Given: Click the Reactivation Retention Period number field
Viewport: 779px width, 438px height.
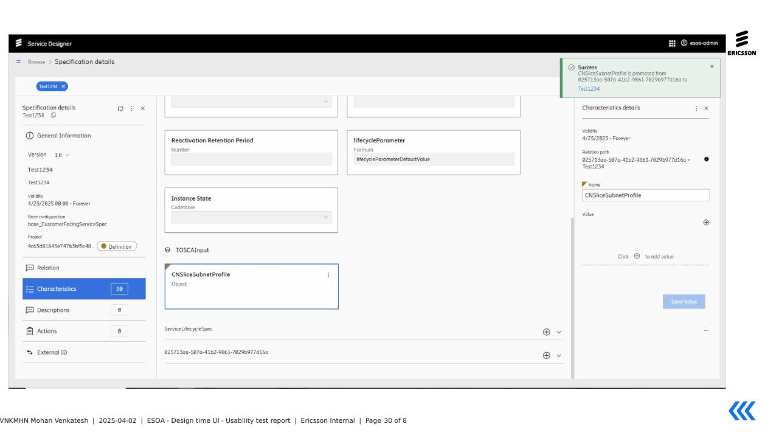Looking at the screenshot, I should pyautogui.click(x=251, y=159).
